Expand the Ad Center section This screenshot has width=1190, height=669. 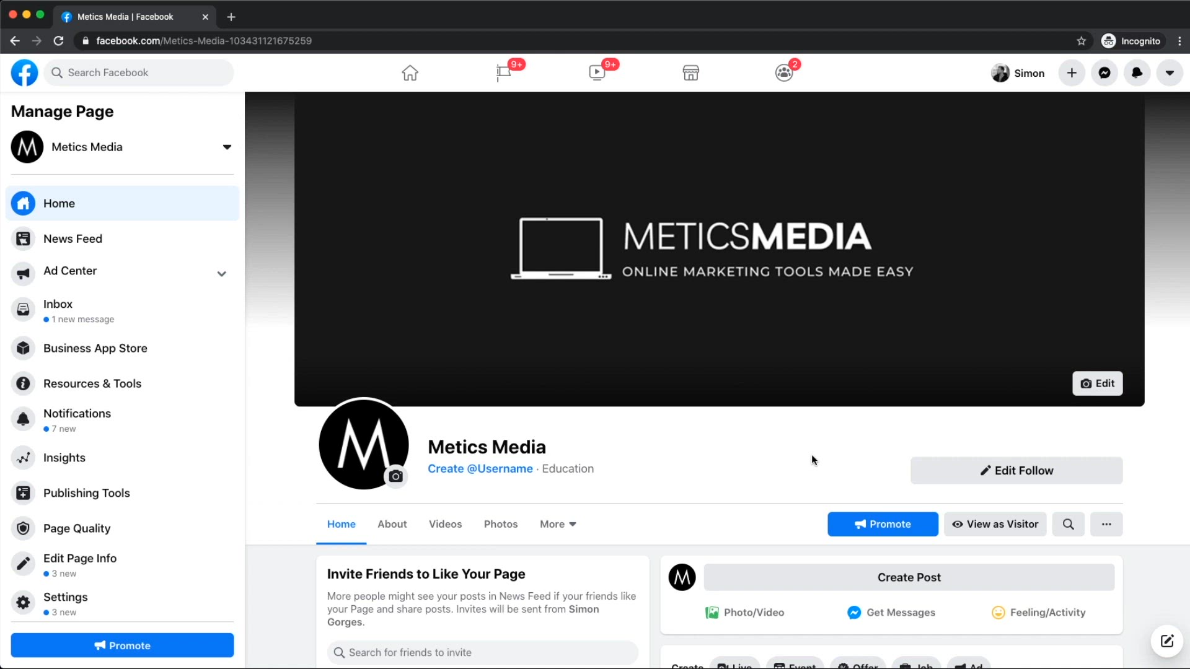[221, 273]
